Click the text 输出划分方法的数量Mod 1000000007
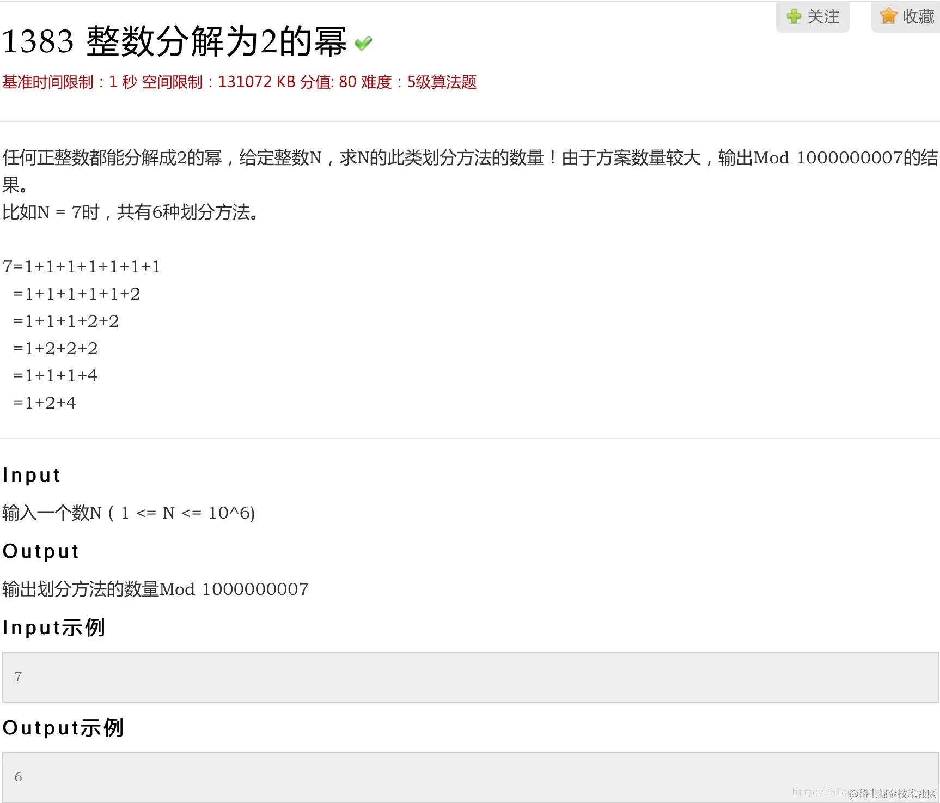This screenshot has height=803, width=940. point(155,589)
